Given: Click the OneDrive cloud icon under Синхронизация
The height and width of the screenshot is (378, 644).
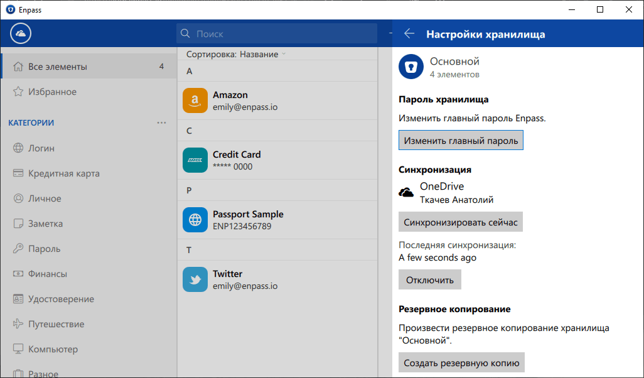Looking at the screenshot, I should coord(406,192).
